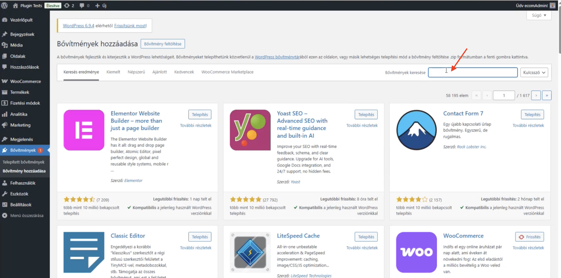
Task: Click the updates icon showing 2
Action: [x=67, y=6]
